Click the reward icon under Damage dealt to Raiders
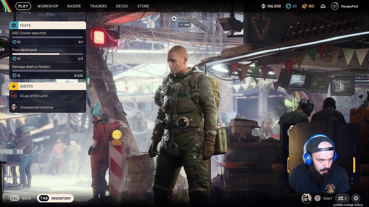Screen dimensions: 369x207 pos(14,76)
